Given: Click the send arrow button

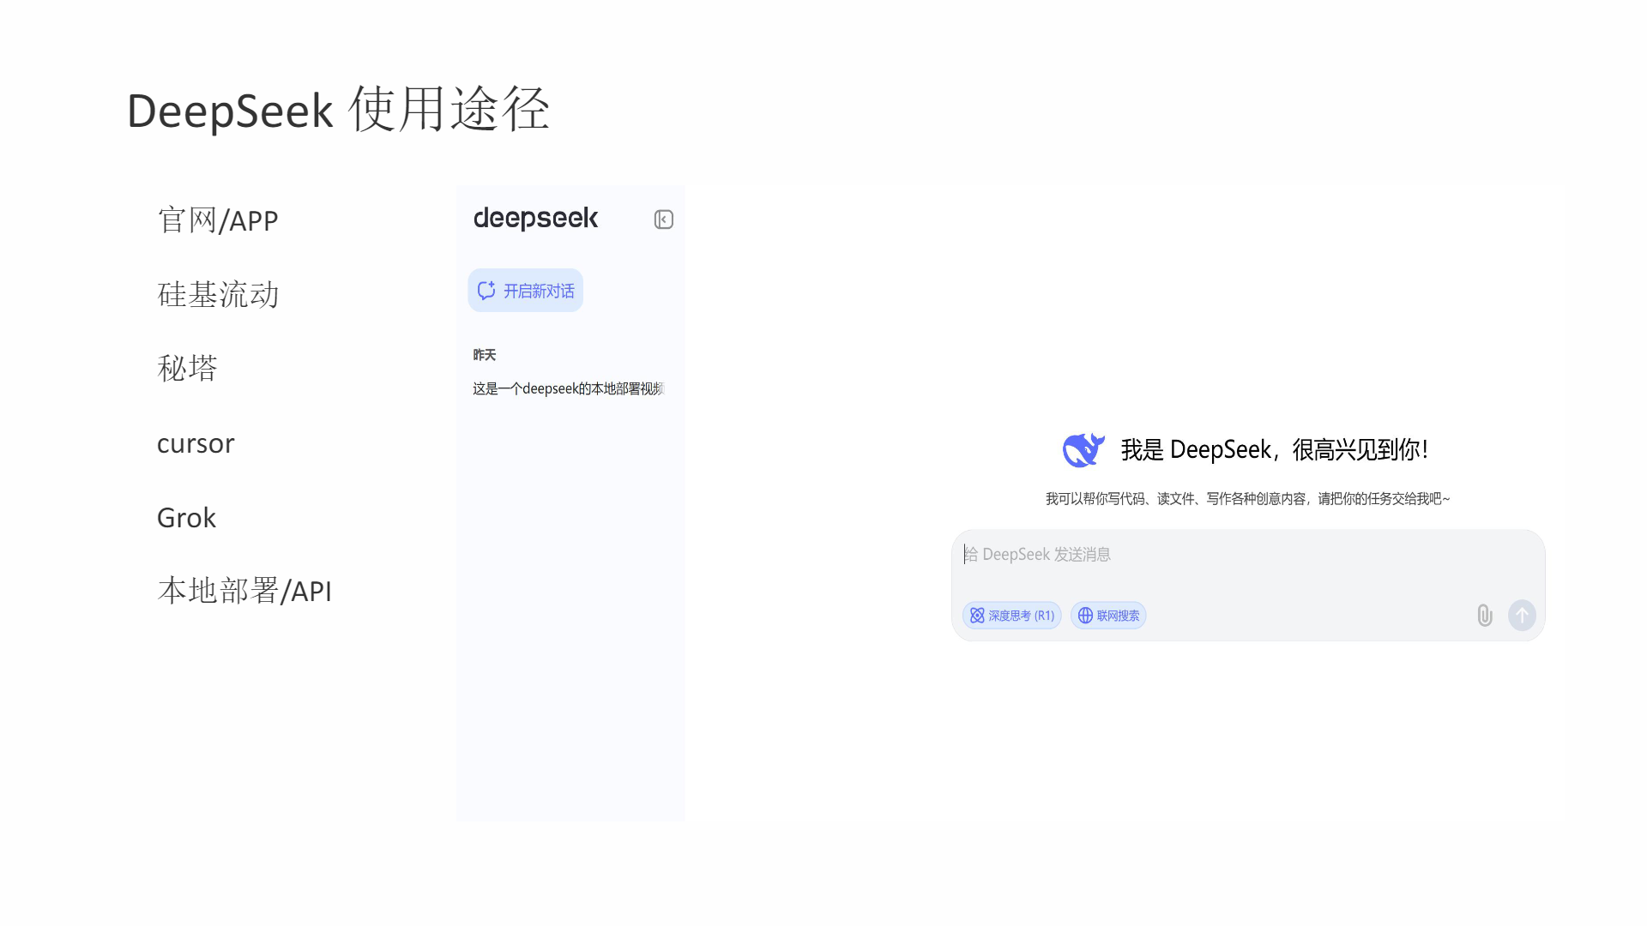Looking at the screenshot, I should 1522,615.
